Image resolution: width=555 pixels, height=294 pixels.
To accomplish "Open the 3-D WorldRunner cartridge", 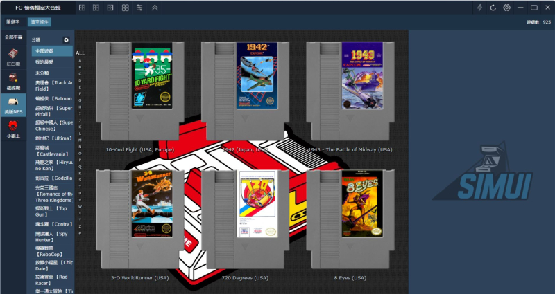I will coord(140,219).
